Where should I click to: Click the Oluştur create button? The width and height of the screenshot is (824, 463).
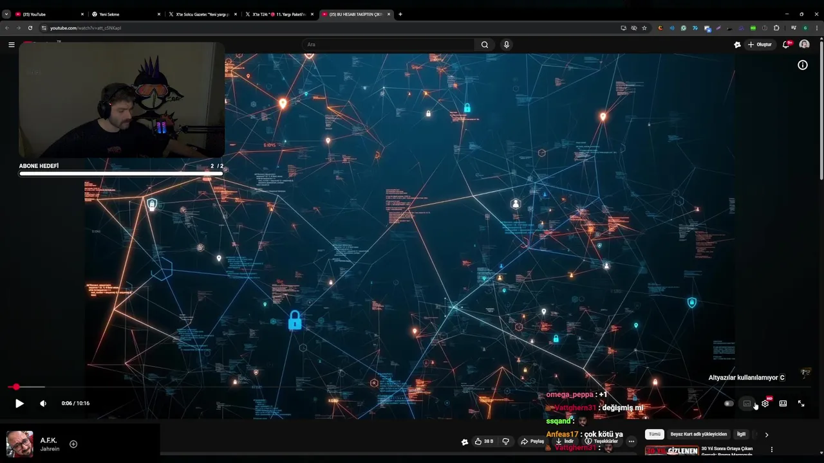[760, 44]
